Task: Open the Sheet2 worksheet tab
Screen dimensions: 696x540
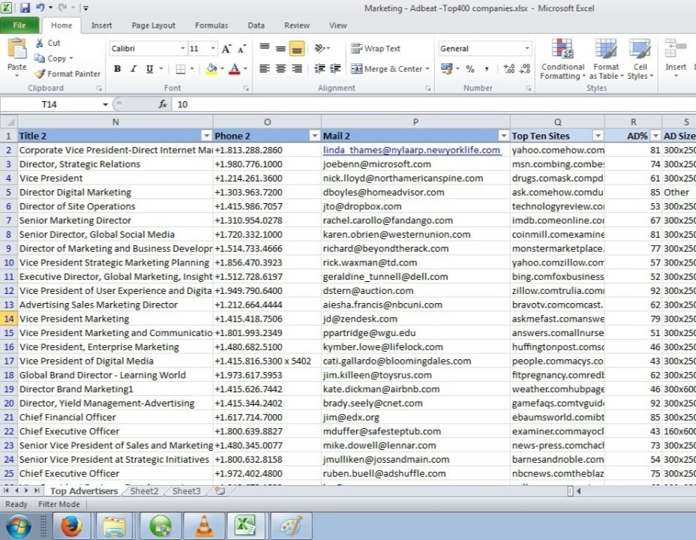Action: 144,491
